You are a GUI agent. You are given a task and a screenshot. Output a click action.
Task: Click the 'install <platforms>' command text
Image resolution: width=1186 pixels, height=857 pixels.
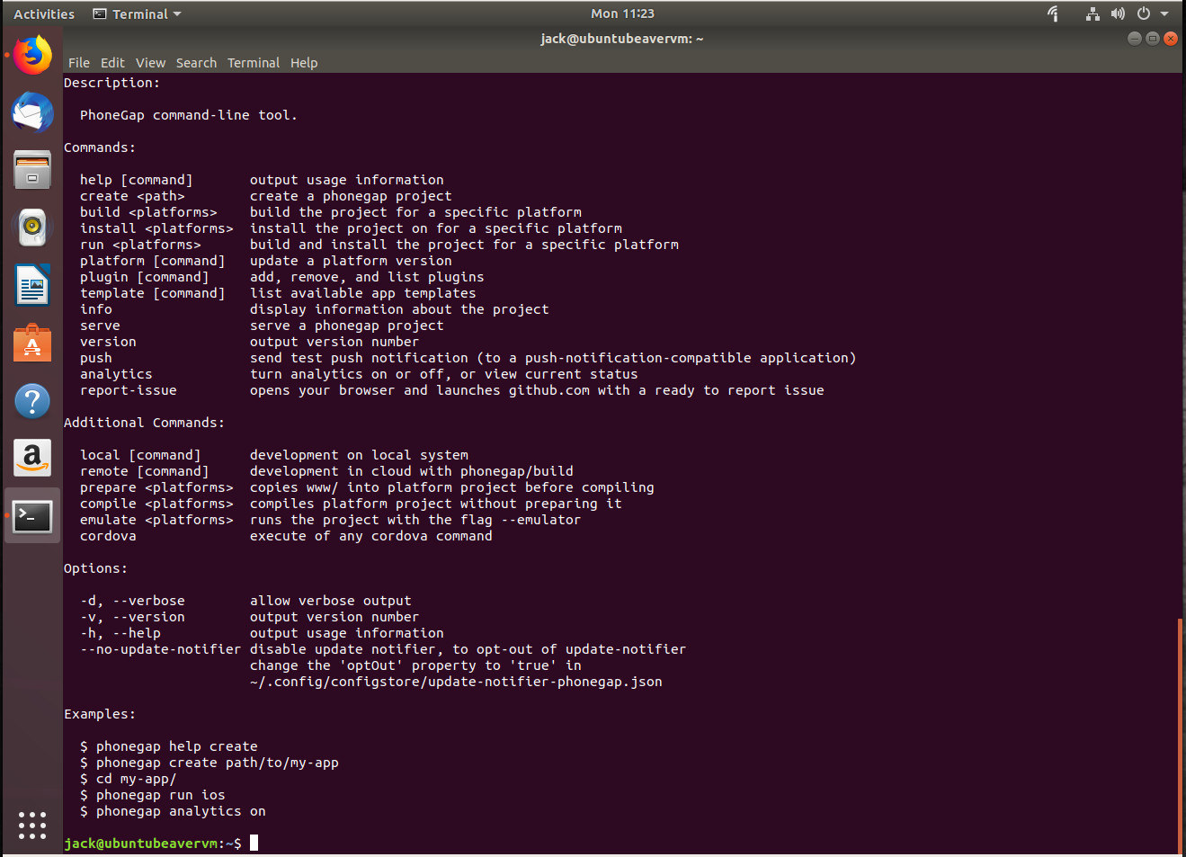pos(156,228)
